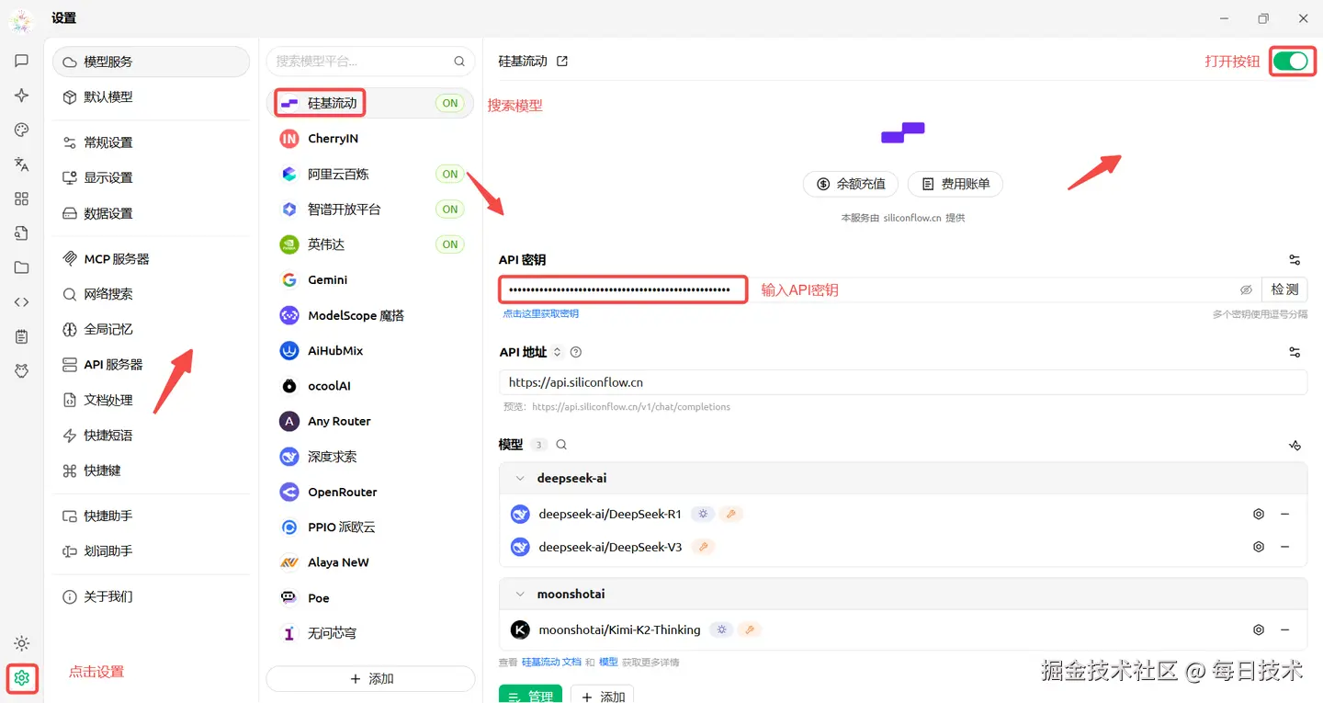Open API address settings sliders icon
Viewport: 1323px width, 703px height.
tap(1295, 352)
